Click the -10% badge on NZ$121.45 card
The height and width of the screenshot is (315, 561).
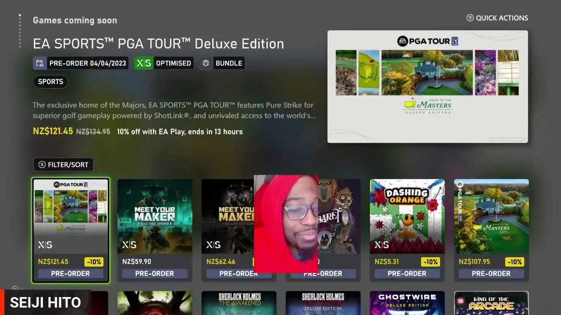(94, 262)
